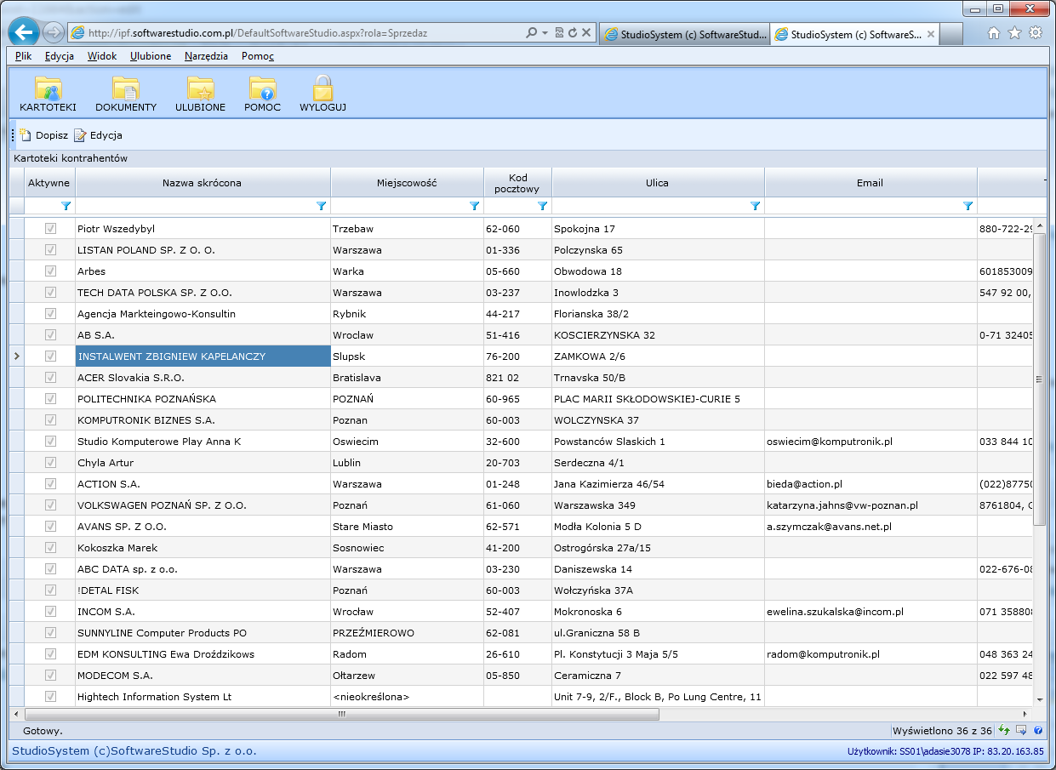
Task: Click the blue help icon in status bar
Action: 1038,730
